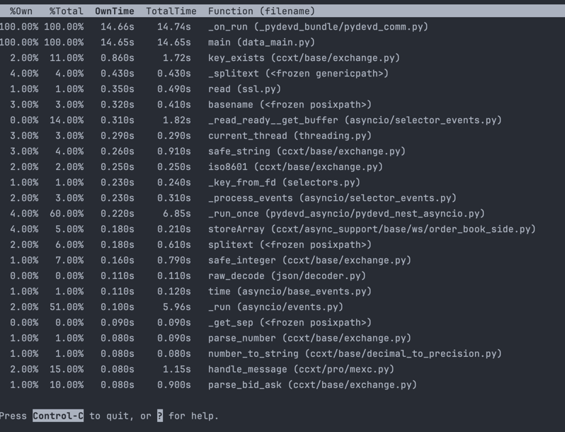Click the key_exists function row
565x432 pixels.
click(282, 57)
